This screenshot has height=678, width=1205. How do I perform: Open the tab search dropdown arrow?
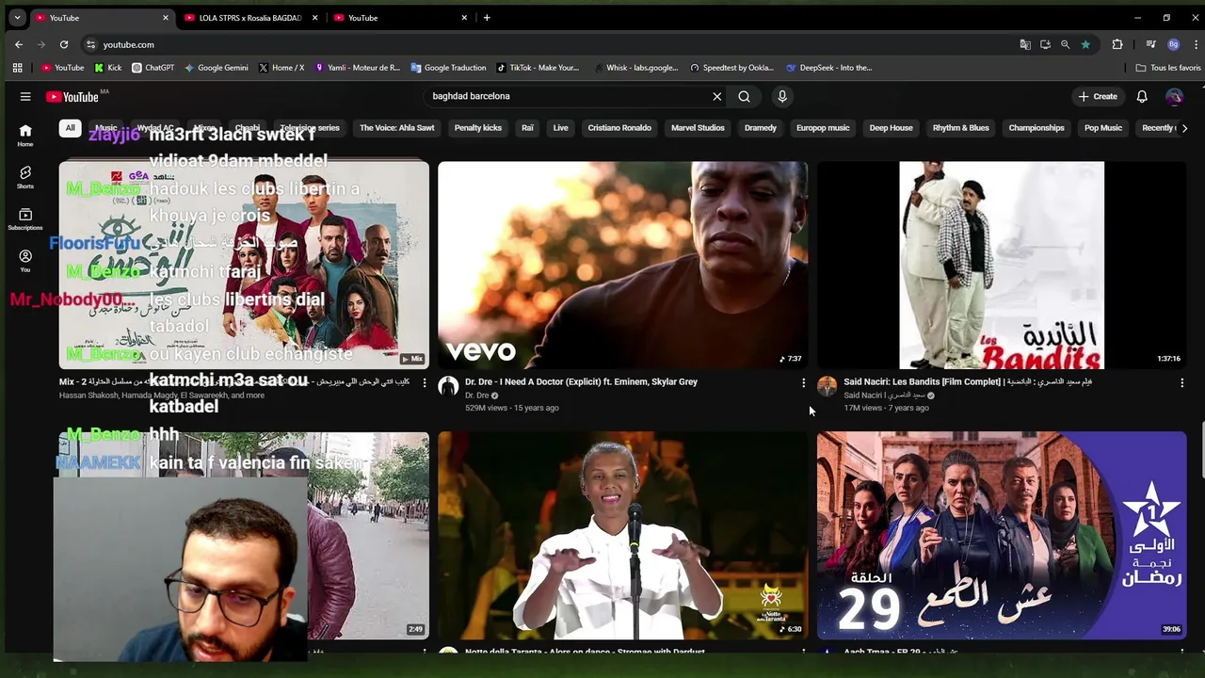point(17,18)
